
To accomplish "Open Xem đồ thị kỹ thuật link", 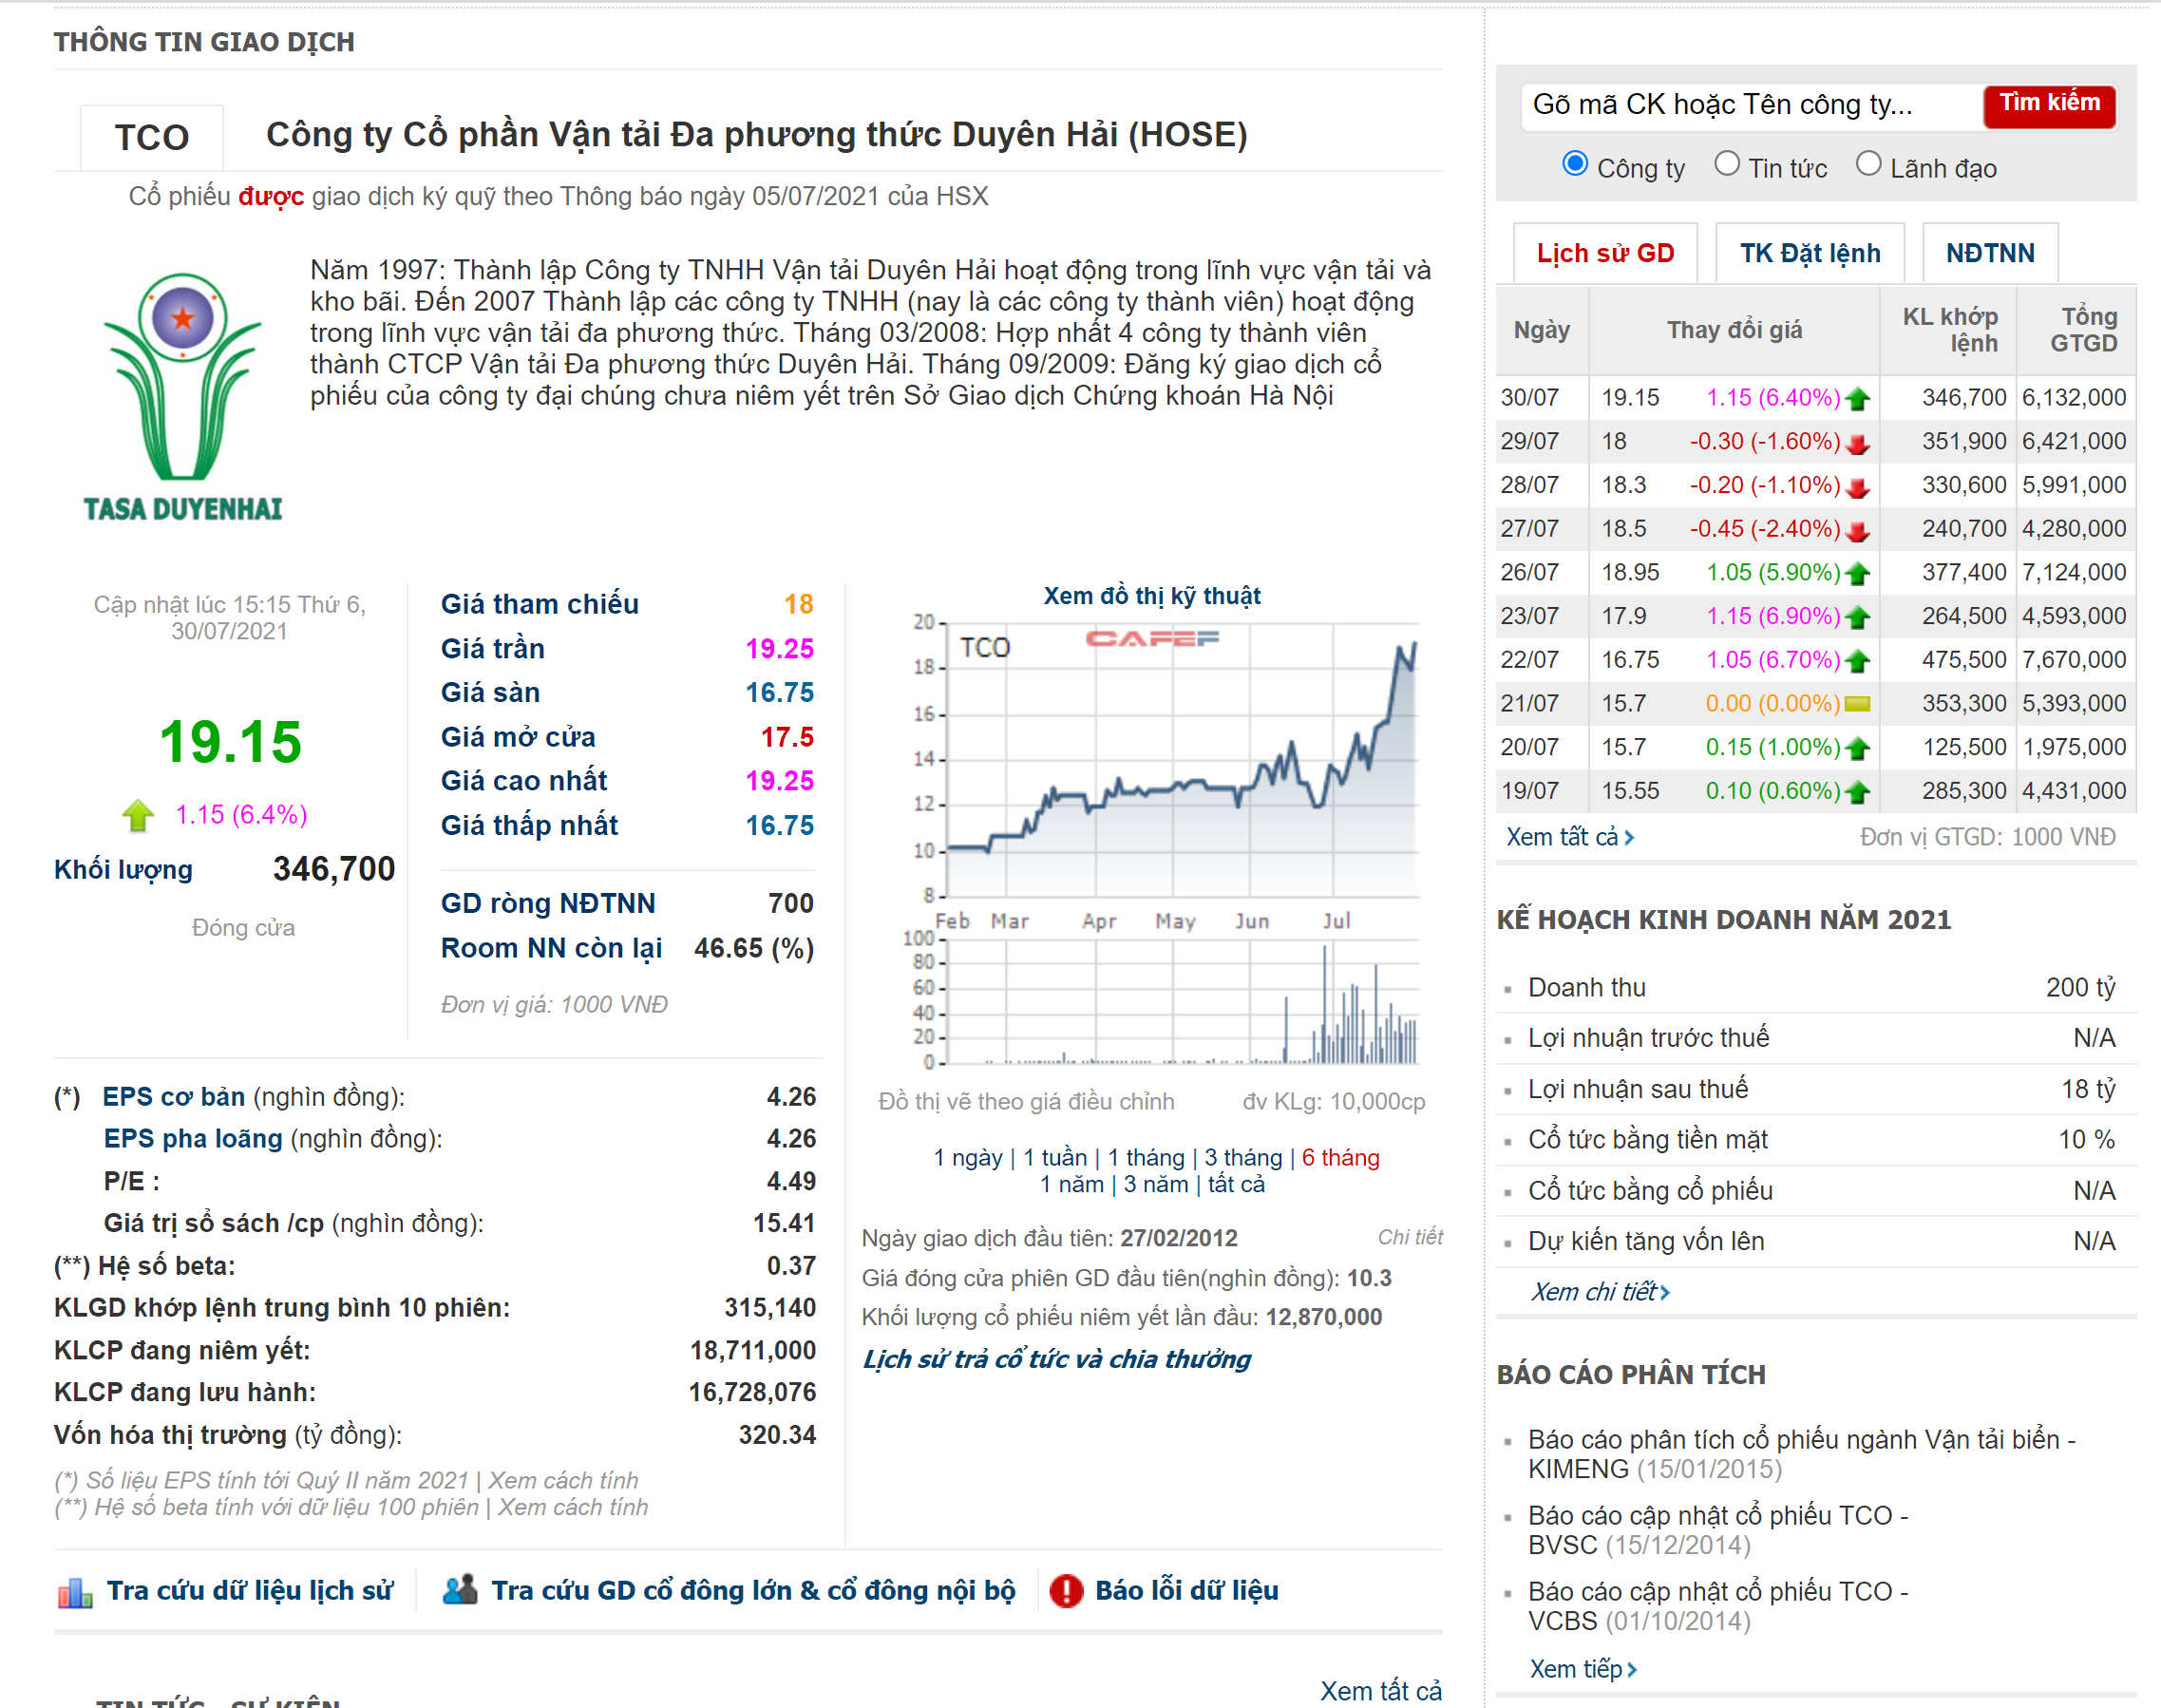I will point(1152,596).
